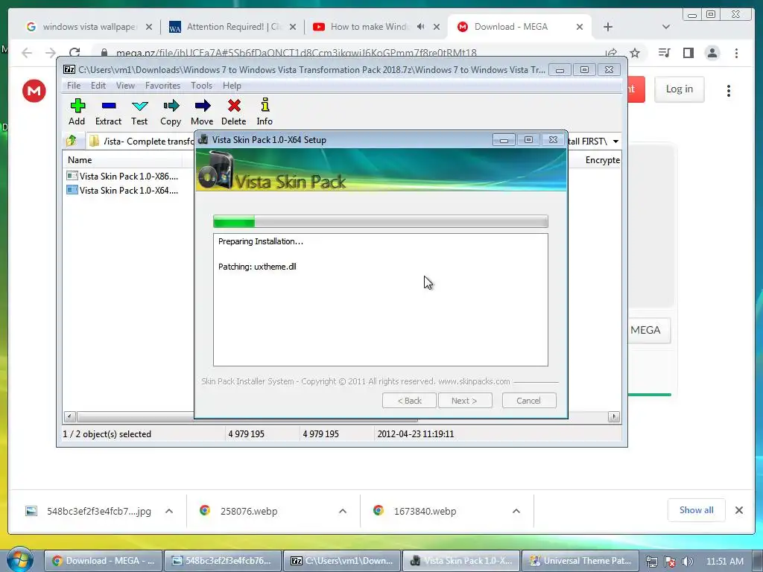763x572 pixels.
Task: Go up one folder in 7-Zip
Action: coord(72,141)
